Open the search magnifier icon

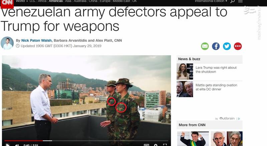coord(232,1)
